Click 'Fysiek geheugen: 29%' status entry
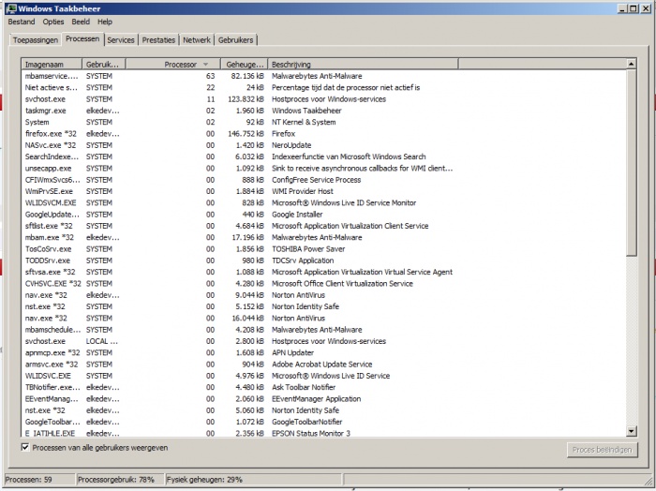The width and height of the screenshot is (656, 491). [x=204, y=480]
